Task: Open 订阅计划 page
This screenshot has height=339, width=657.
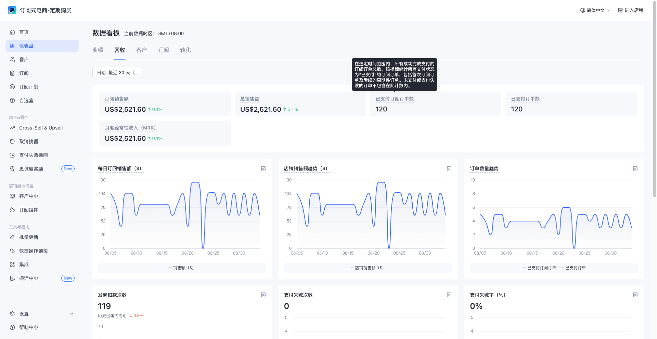Action: [x=42, y=87]
